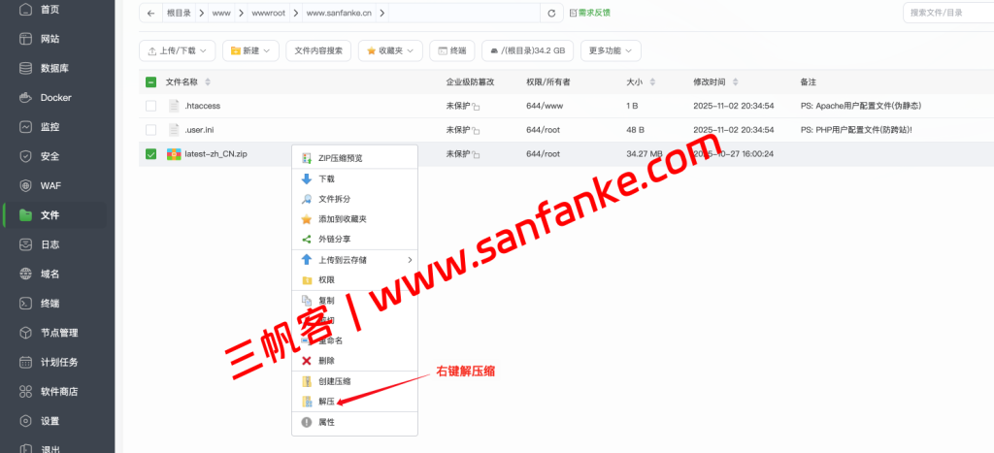Click the .htaccess file icon

tap(174, 106)
